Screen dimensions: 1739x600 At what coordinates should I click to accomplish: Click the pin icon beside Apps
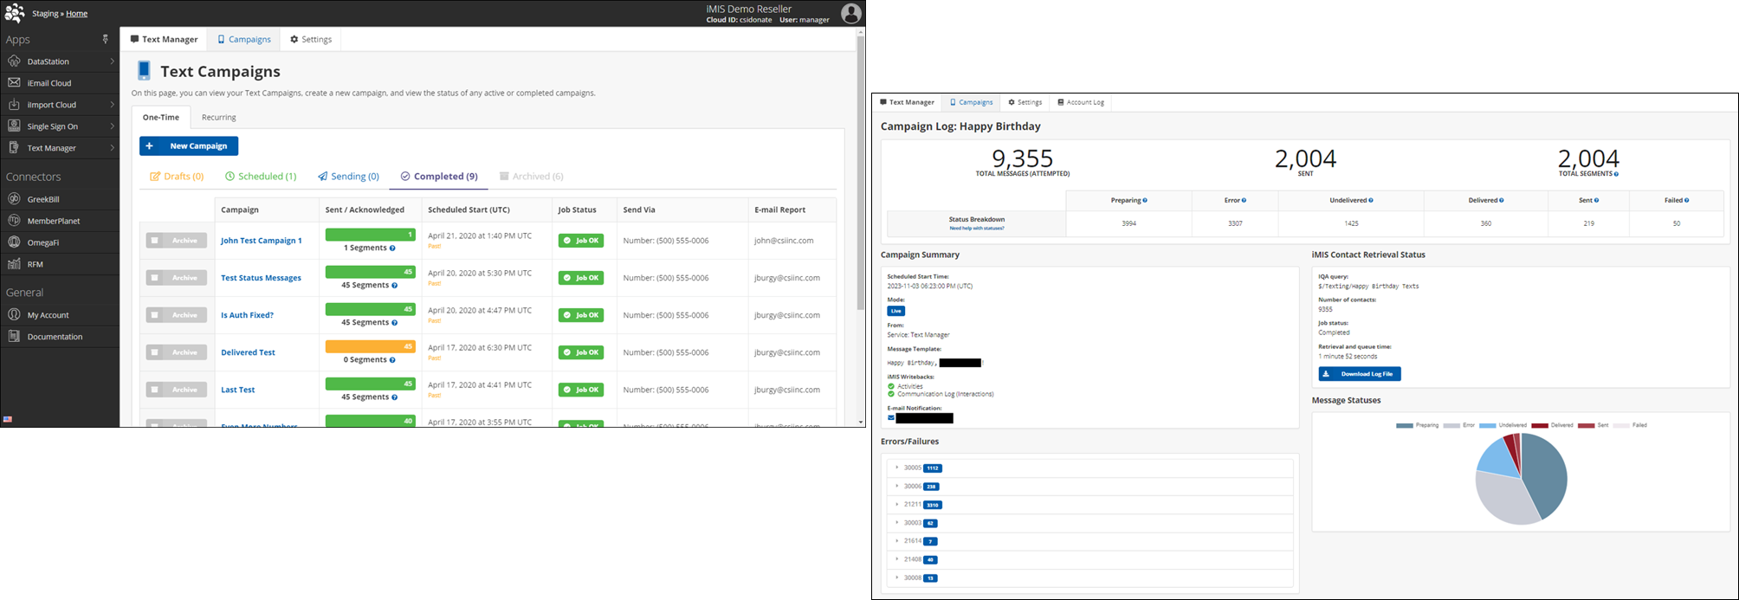click(106, 40)
